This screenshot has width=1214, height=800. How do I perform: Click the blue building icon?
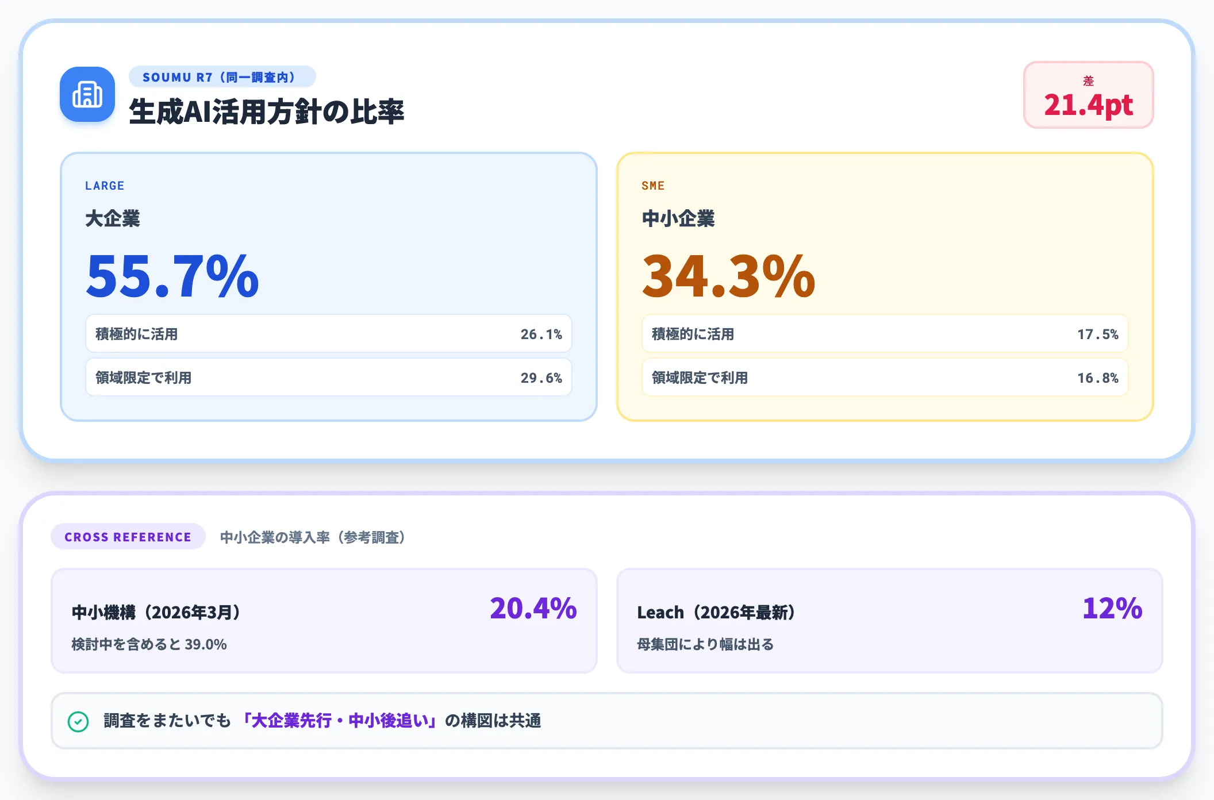pos(87,94)
